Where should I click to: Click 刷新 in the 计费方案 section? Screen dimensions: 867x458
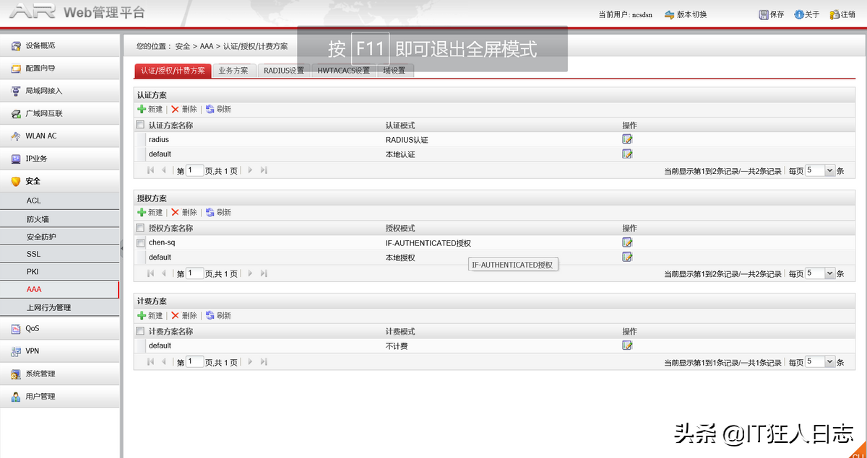click(x=218, y=315)
